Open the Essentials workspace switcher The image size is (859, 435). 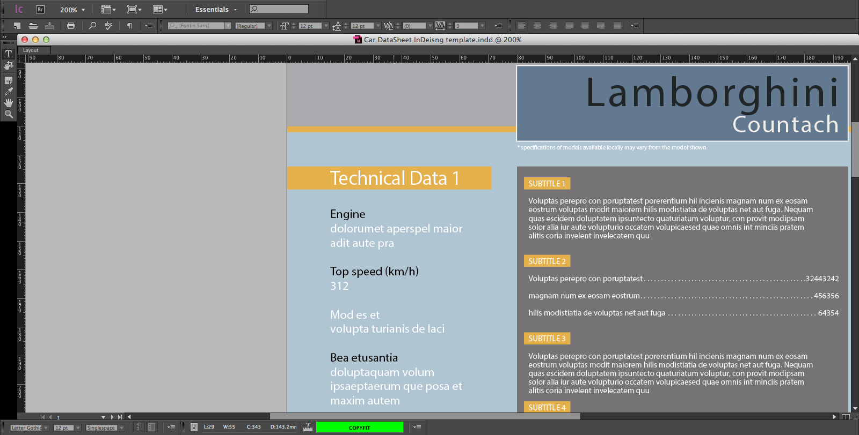click(x=216, y=10)
